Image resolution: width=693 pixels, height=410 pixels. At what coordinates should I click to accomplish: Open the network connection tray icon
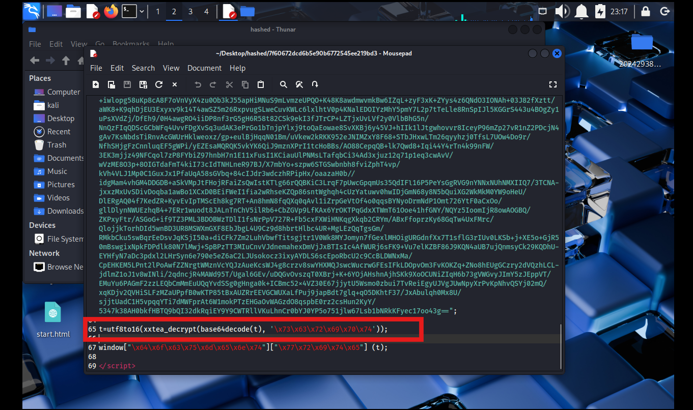click(x=543, y=11)
